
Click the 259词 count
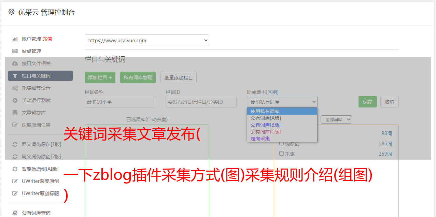point(385,154)
